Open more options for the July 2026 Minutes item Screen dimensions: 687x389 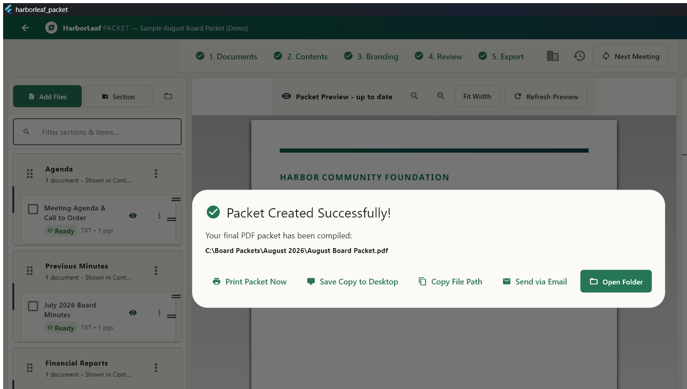(159, 313)
